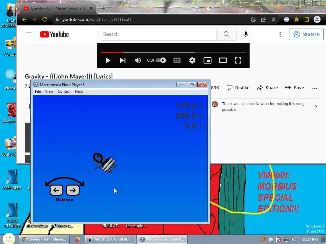Open the Network desktop icon
Screen dimensions: 326x244
pyautogui.click(x=11, y=79)
